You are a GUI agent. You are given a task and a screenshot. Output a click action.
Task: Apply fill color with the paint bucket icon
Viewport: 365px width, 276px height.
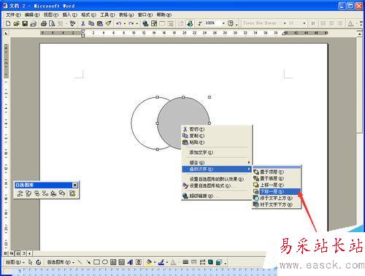(x=149, y=262)
